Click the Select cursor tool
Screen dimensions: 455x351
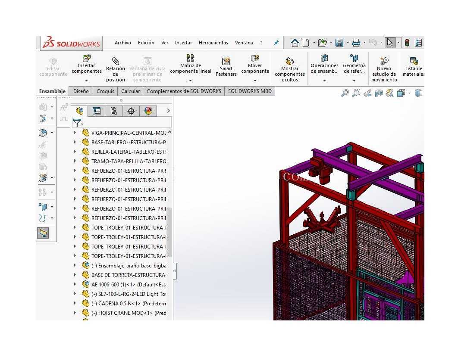390,43
